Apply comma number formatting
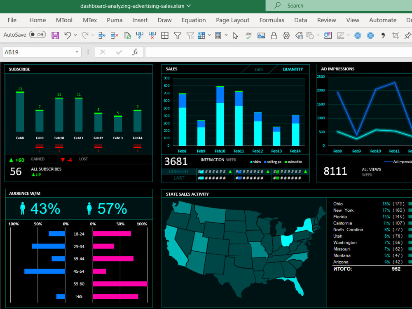412x309 pixels. click(x=382, y=35)
